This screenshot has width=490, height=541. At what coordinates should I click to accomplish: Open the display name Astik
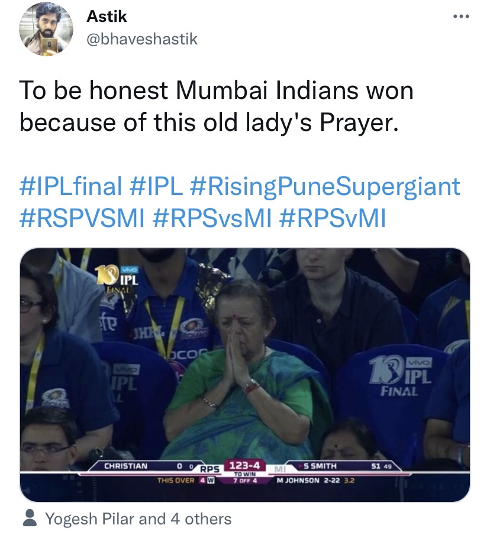[107, 17]
